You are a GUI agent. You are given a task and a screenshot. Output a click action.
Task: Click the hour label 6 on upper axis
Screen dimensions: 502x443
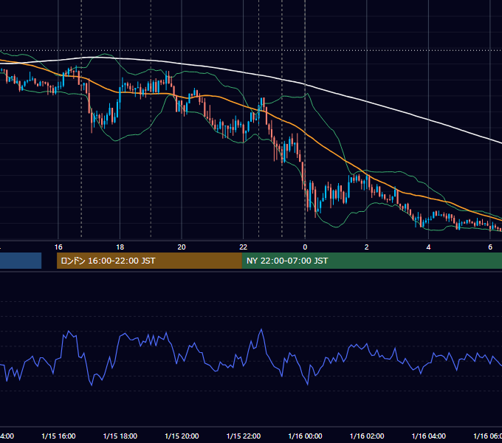click(x=490, y=247)
